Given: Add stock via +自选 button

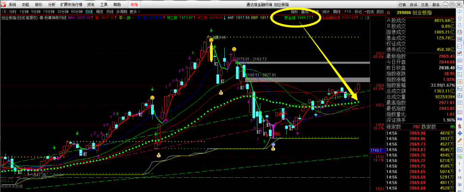Looking at the screenshot, I should point(369,12).
